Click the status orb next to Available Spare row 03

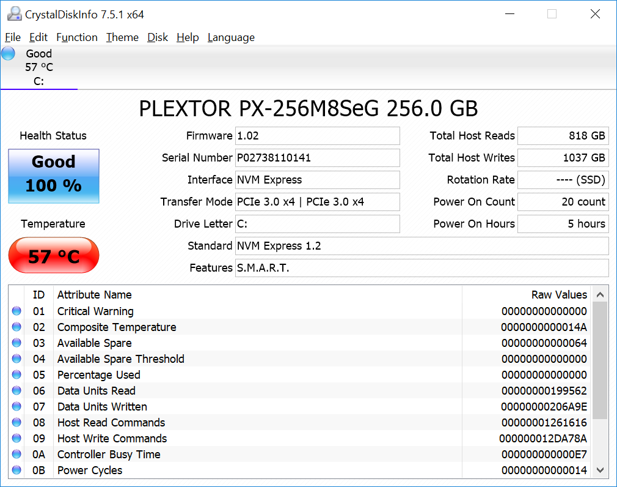point(16,343)
